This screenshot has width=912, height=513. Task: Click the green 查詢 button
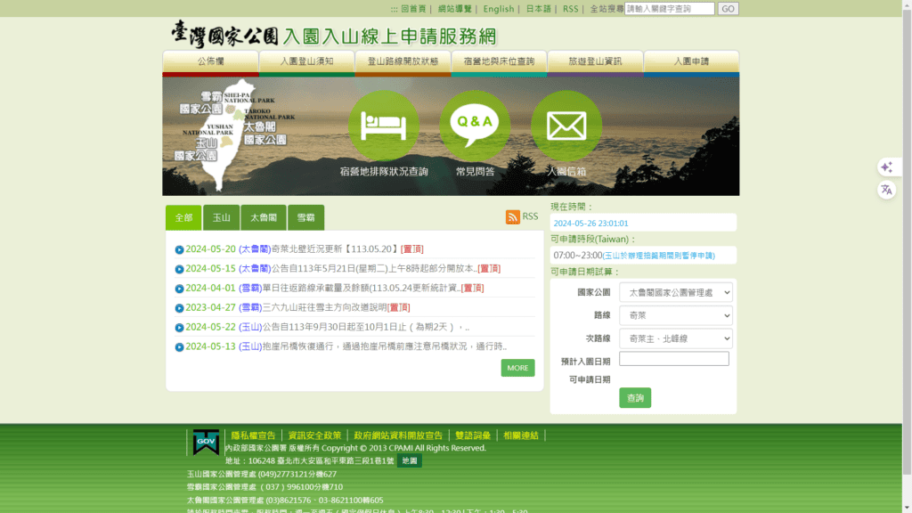click(635, 398)
